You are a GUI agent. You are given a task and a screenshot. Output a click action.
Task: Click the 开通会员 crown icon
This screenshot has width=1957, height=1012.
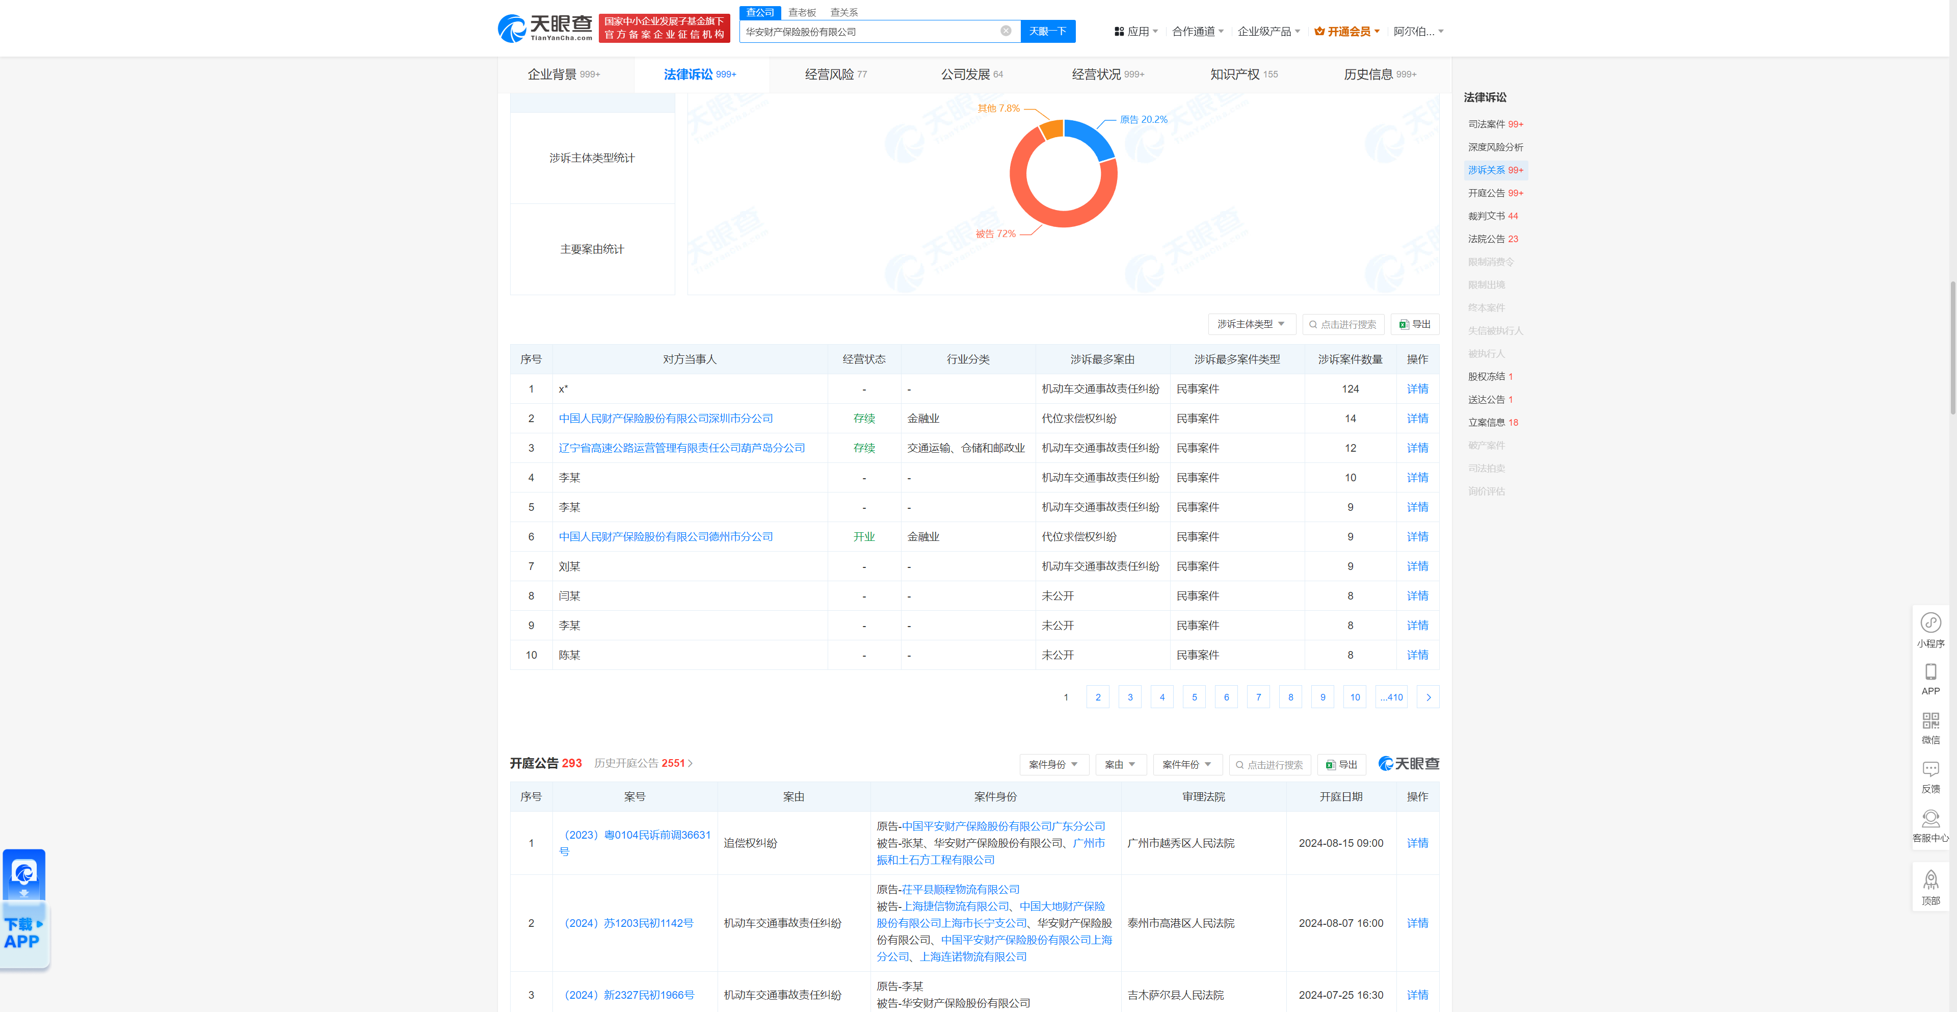tap(1319, 31)
